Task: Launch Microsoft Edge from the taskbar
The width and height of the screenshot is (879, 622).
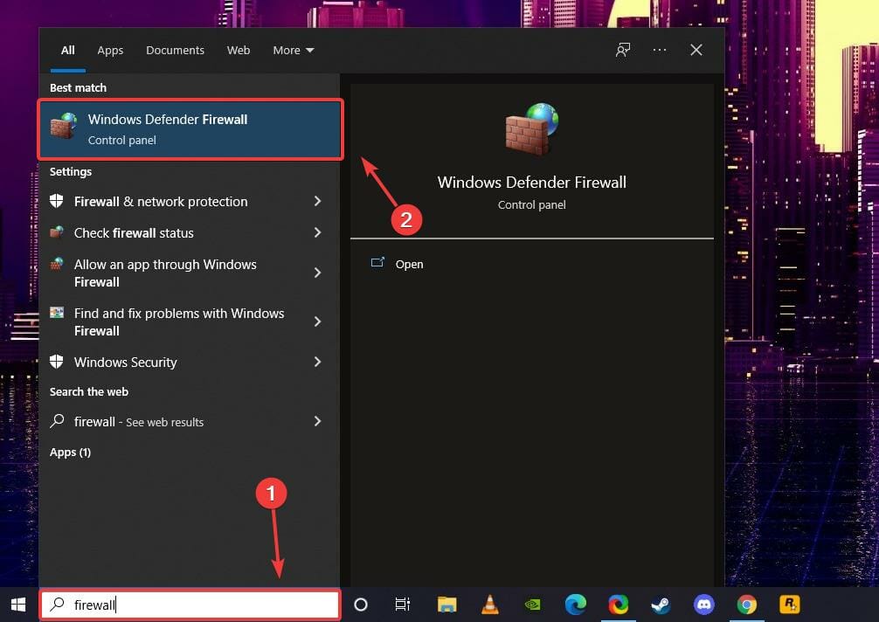Action: (x=575, y=604)
